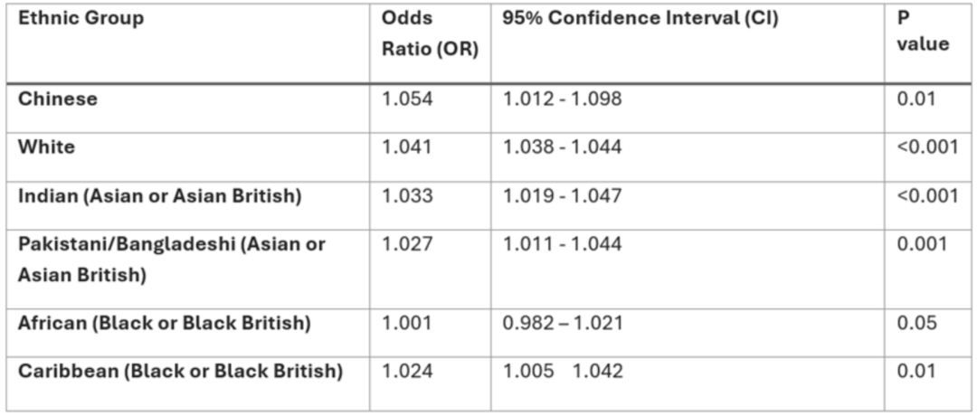This screenshot has width=977, height=416.
Task: Select the P value header cell
Action: (928, 43)
